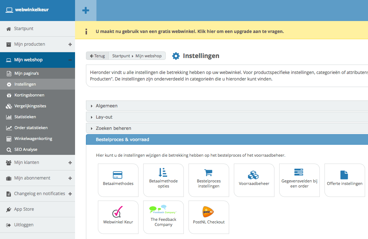Select Kortingsbonnen in the sidebar
368x239 pixels.
[x=29, y=95]
